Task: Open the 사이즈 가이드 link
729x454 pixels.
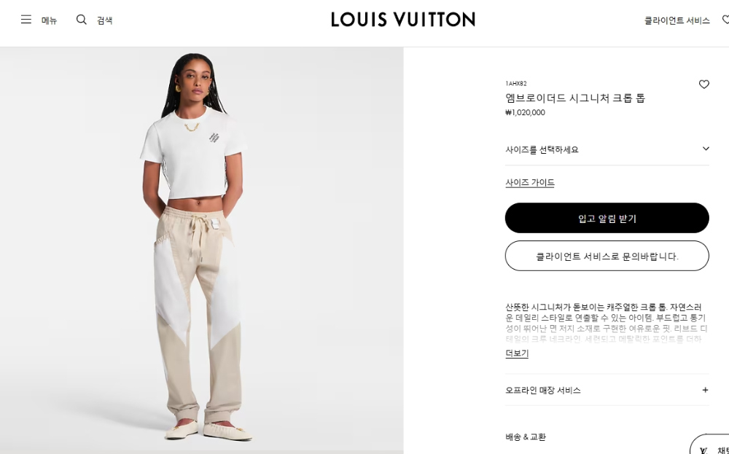Action: (x=529, y=183)
